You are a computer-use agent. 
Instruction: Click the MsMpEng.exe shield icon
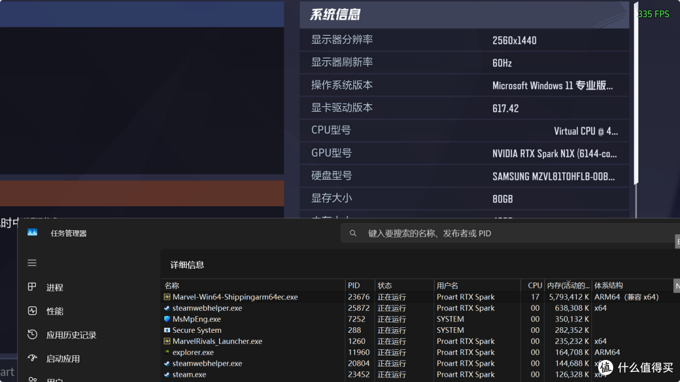pos(167,319)
